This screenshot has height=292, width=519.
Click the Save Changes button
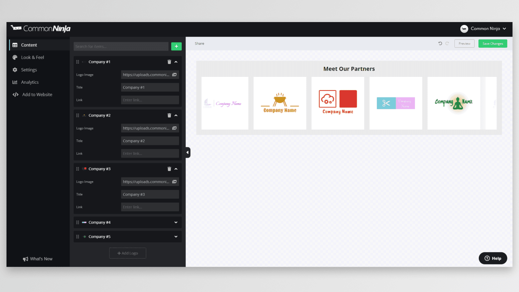click(492, 43)
